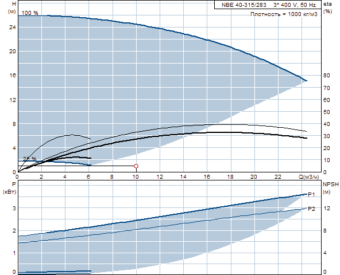This screenshot has height=275, width=340.
Task: Click the 12 value on NPSH axis
Action: [327, 209]
